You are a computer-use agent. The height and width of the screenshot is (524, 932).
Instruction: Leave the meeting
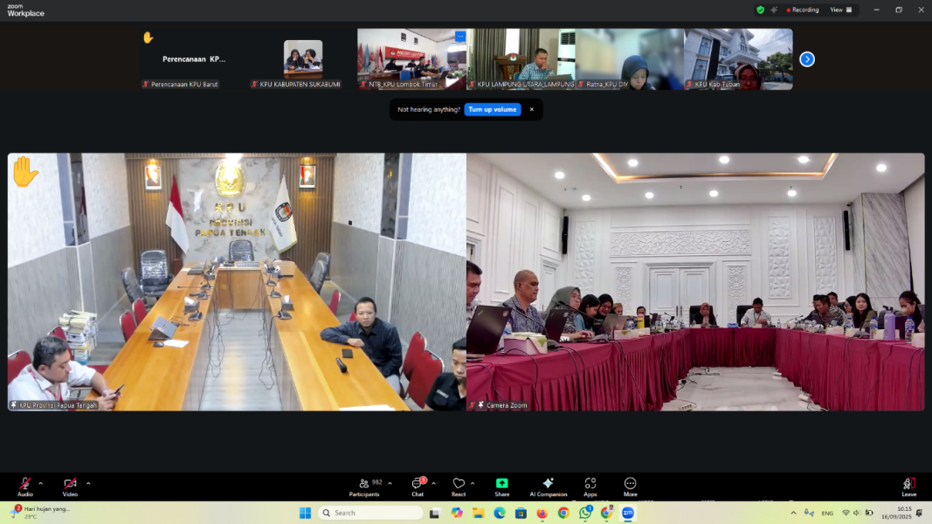point(909,485)
